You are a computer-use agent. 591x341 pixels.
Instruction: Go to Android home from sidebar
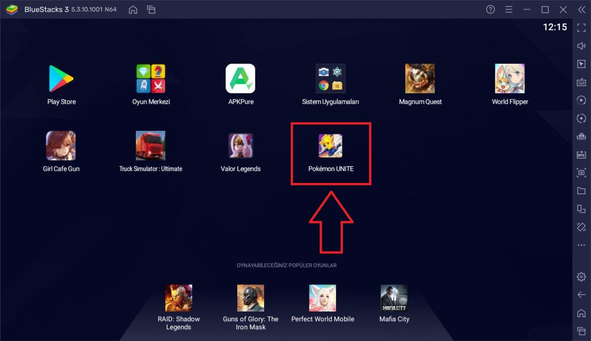point(581,313)
